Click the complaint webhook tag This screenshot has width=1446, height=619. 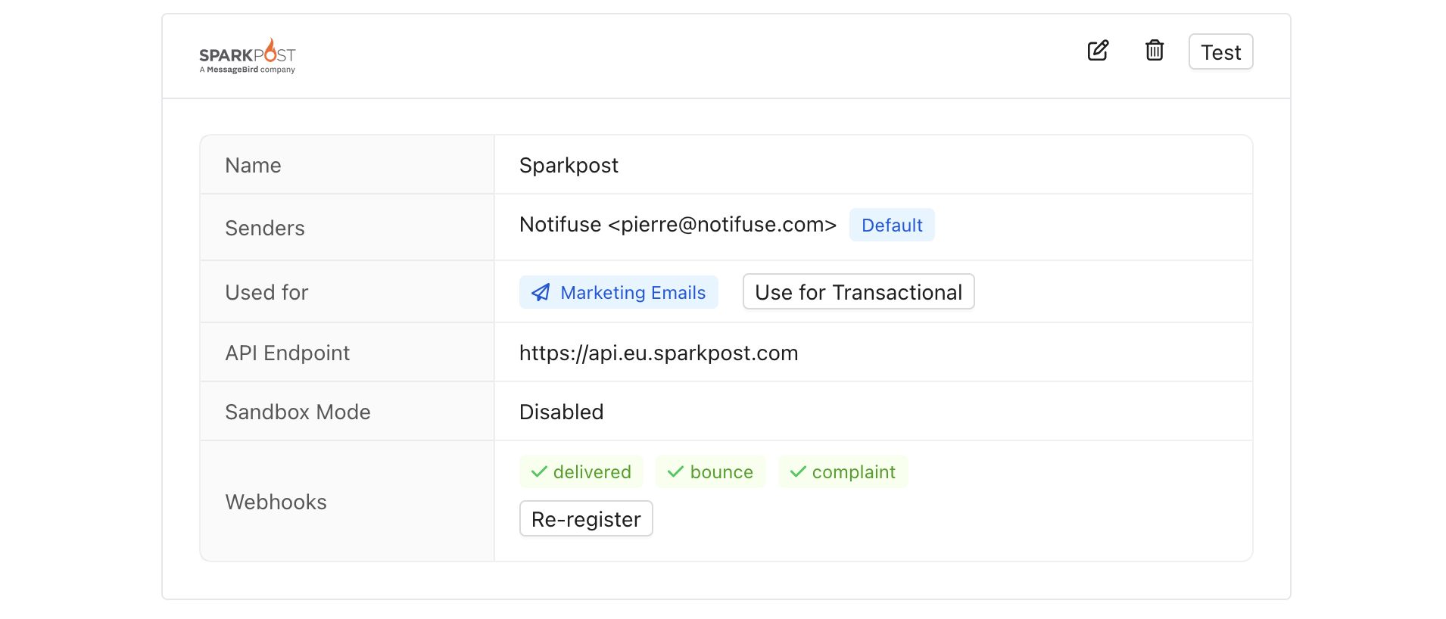tap(843, 472)
